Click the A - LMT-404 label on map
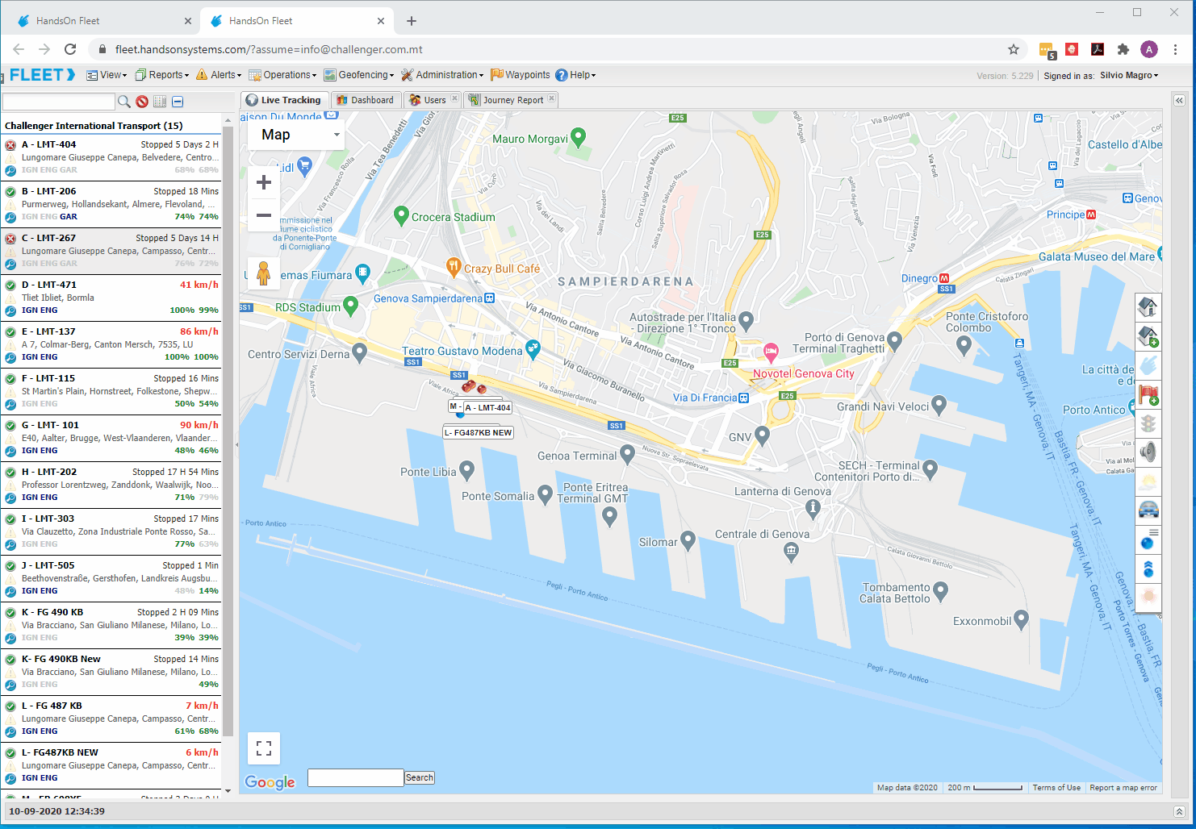 tap(487, 407)
